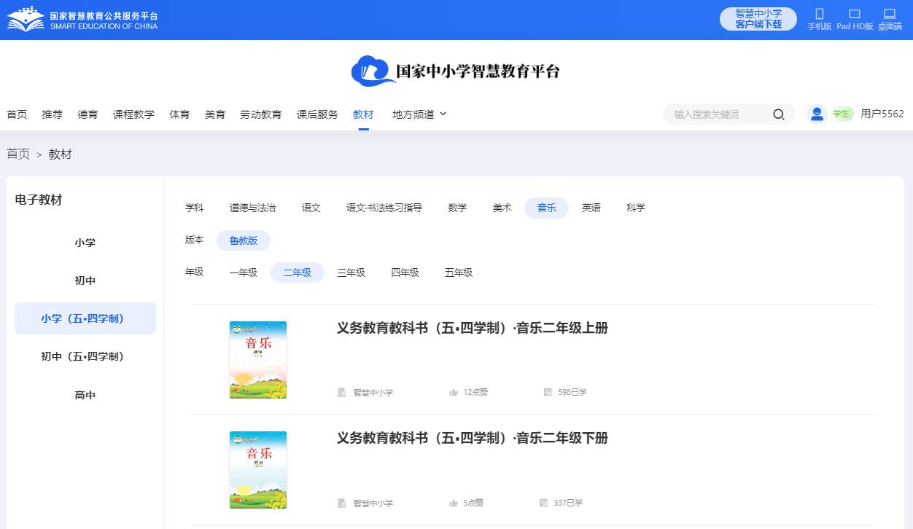
Task: Click the 学生 role badge
Action: (x=842, y=114)
